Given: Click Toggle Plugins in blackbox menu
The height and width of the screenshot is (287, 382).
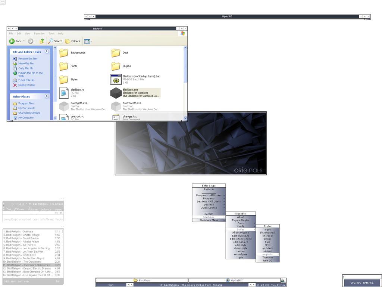Looking at the screenshot, I should coord(241,220).
